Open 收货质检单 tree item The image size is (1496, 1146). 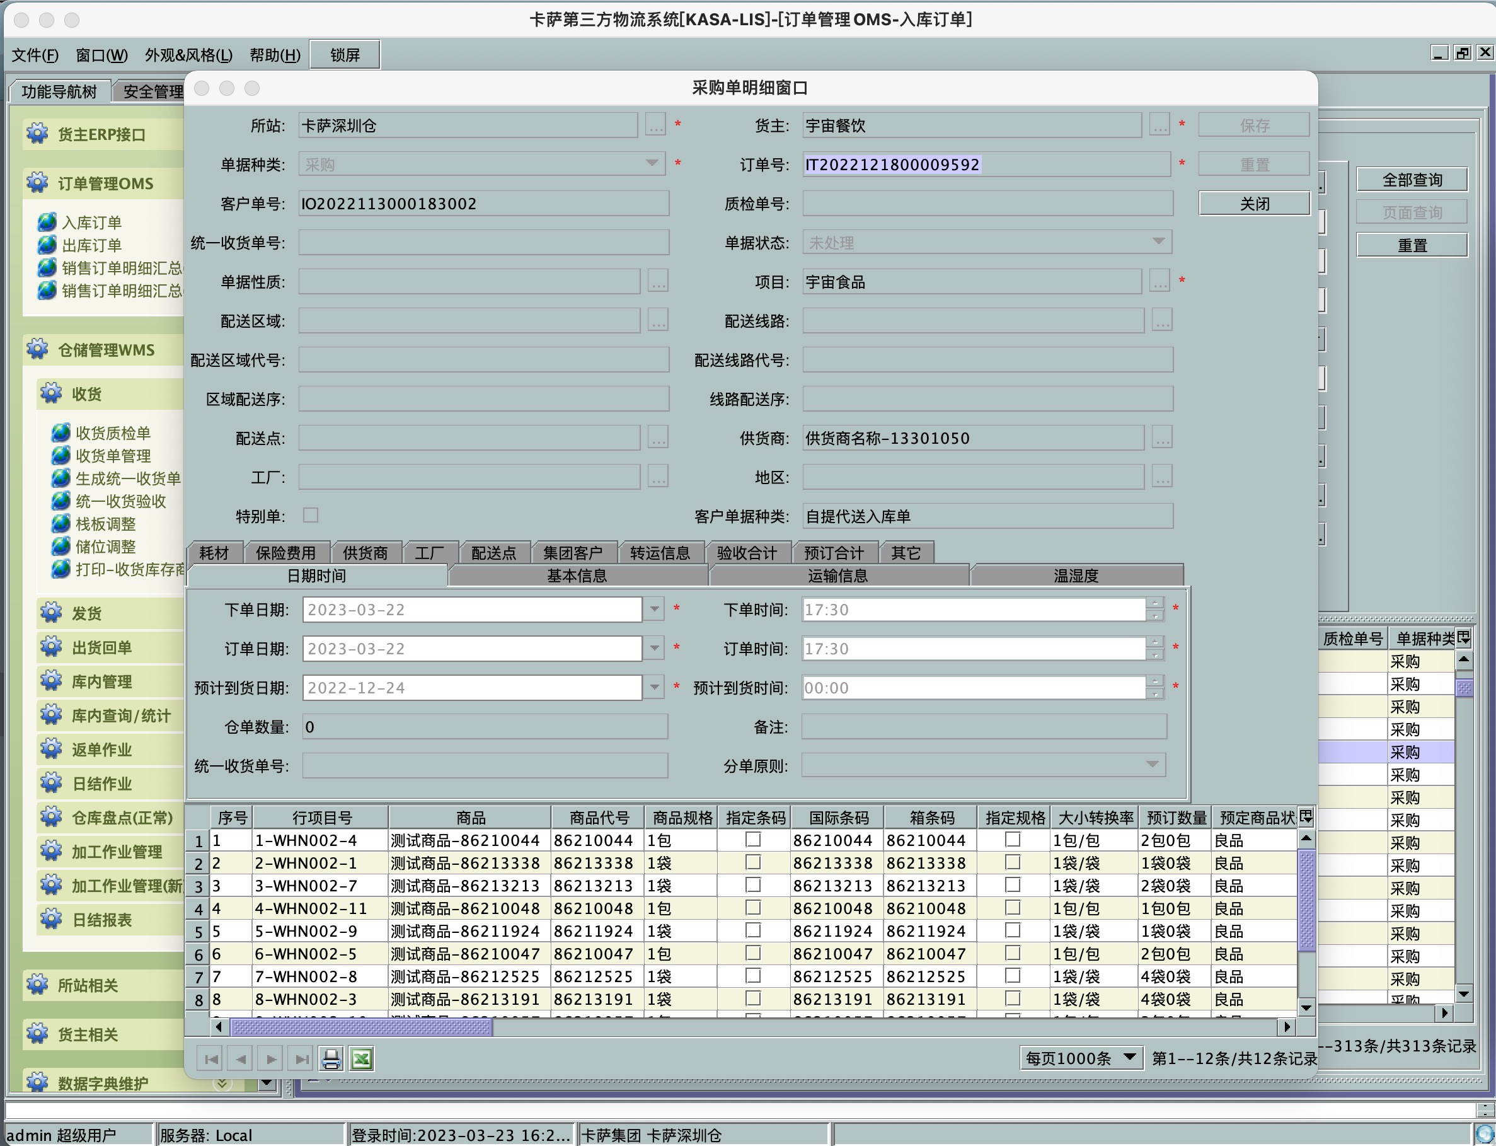click(113, 432)
